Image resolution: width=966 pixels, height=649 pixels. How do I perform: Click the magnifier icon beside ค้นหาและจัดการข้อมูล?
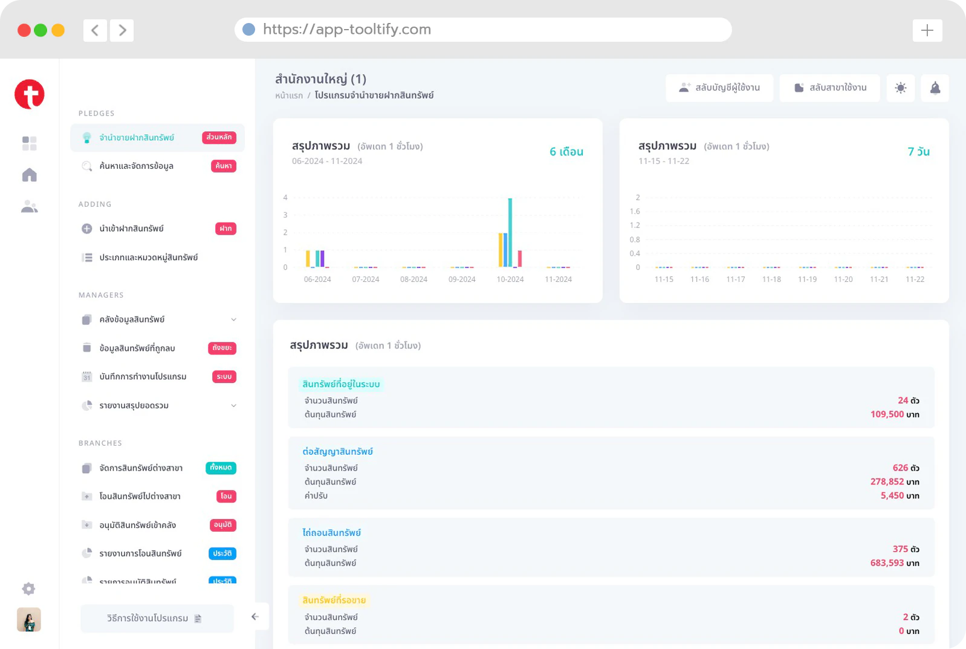pyautogui.click(x=87, y=166)
